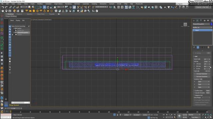
Task: Open the Hierarchy tab in command panel
Action: point(201,20)
